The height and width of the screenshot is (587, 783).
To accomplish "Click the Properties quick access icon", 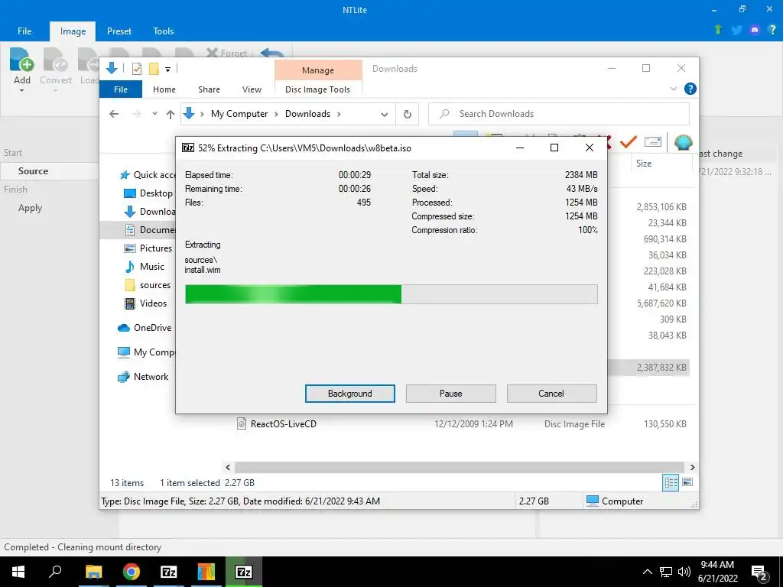I will point(136,68).
